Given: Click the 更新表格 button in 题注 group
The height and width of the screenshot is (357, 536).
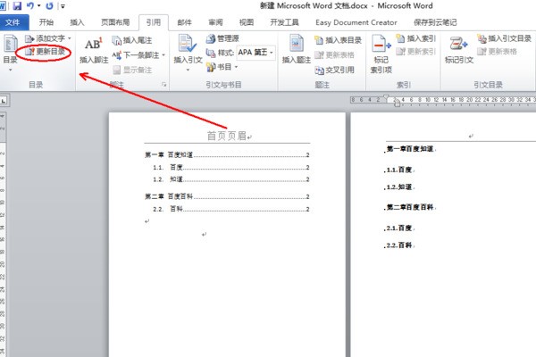Looking at the screenshot, I should [334, 55].
